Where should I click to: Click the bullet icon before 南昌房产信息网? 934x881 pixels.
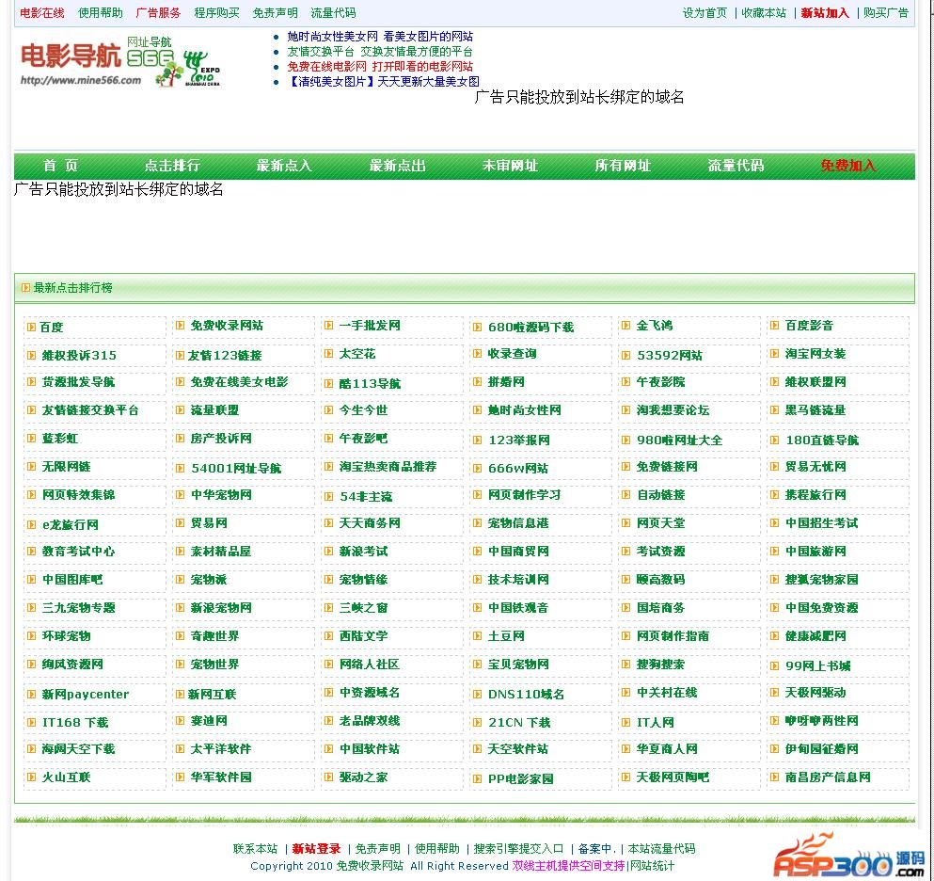click(x=774, y=777)
